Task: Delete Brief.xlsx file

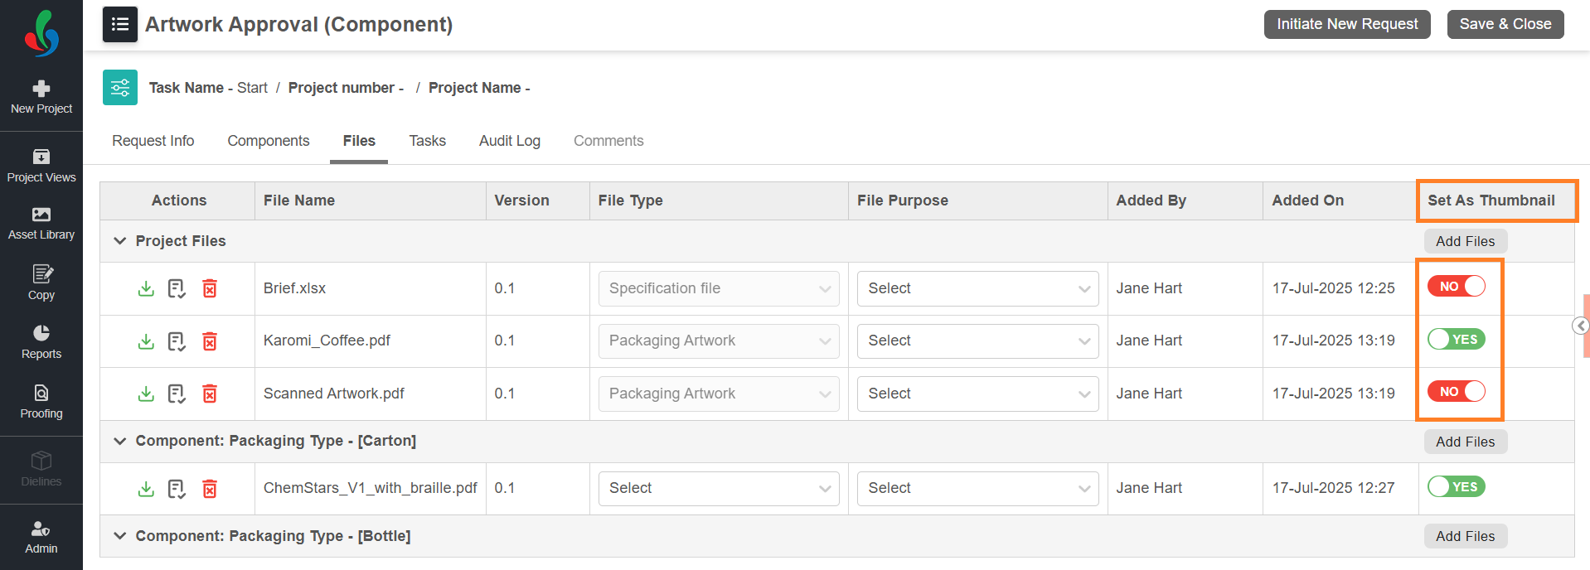Action: tap(210, 288)
